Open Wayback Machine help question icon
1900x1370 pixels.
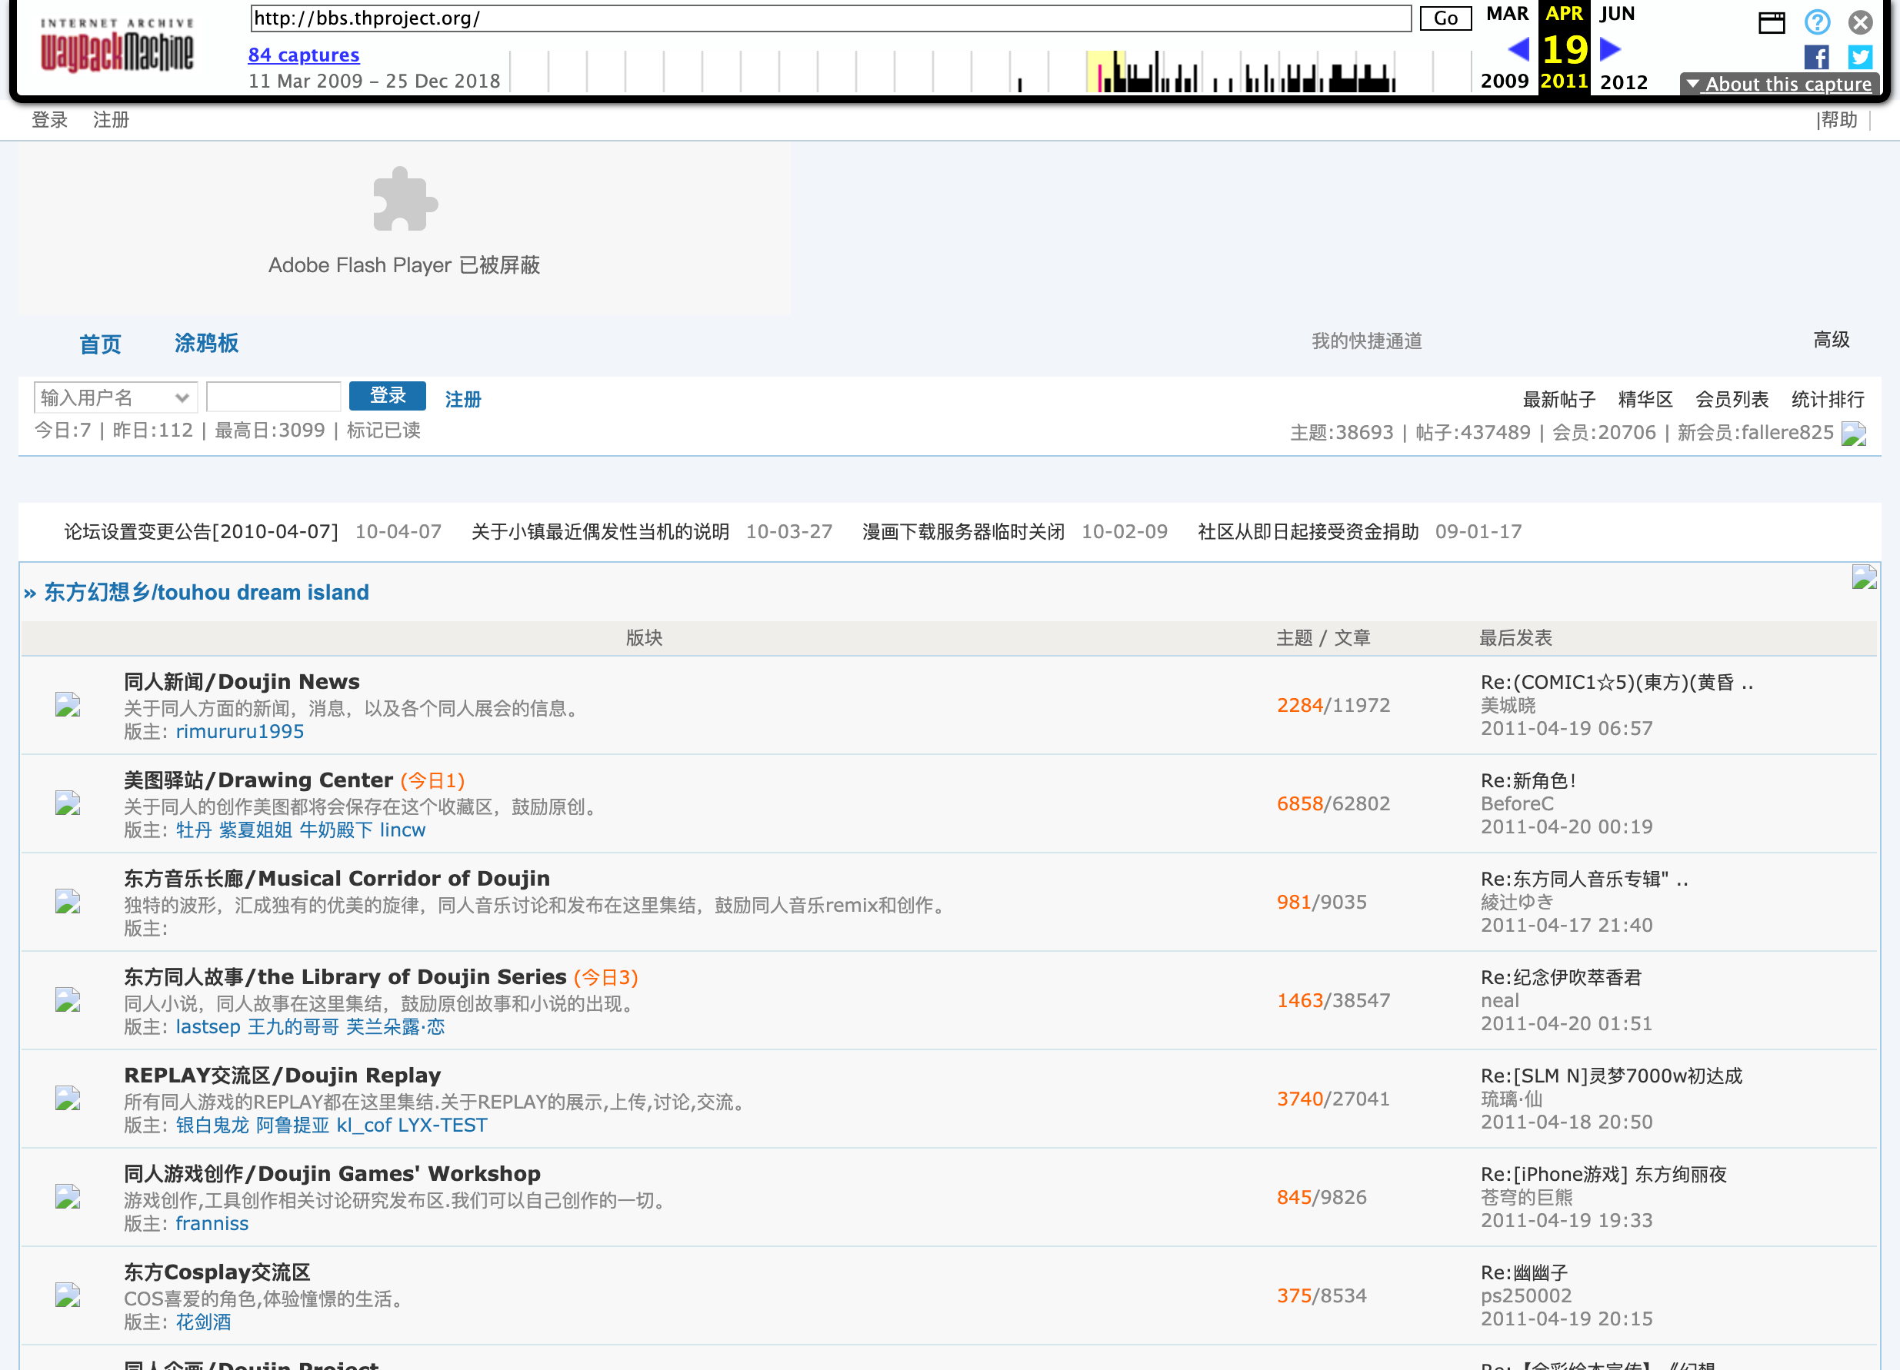[1817, 22]
